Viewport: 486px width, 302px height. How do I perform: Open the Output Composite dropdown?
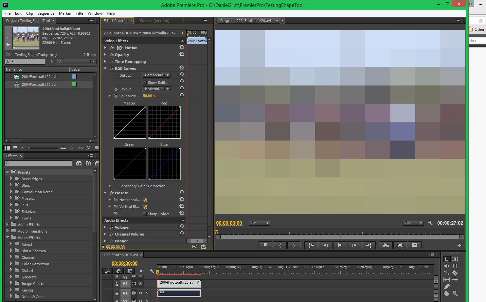click(156, 75)
